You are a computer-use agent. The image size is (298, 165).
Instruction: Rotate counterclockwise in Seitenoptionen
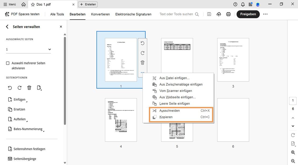[x=10, y=88]
